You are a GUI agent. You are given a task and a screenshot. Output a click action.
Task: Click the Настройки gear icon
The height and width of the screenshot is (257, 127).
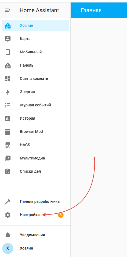pyautogui.click(x=8, y=215)
